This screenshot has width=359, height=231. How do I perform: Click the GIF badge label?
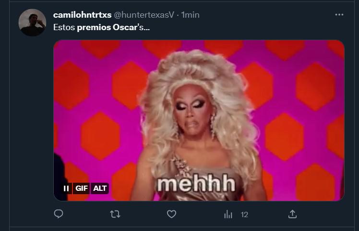click(x=82, y=188)
